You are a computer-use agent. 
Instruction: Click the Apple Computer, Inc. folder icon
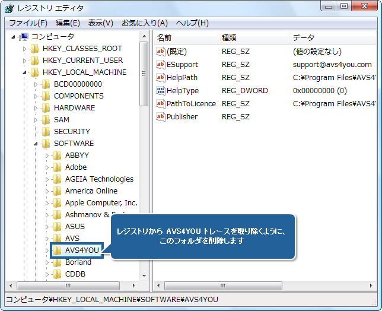tap(57, 203)
